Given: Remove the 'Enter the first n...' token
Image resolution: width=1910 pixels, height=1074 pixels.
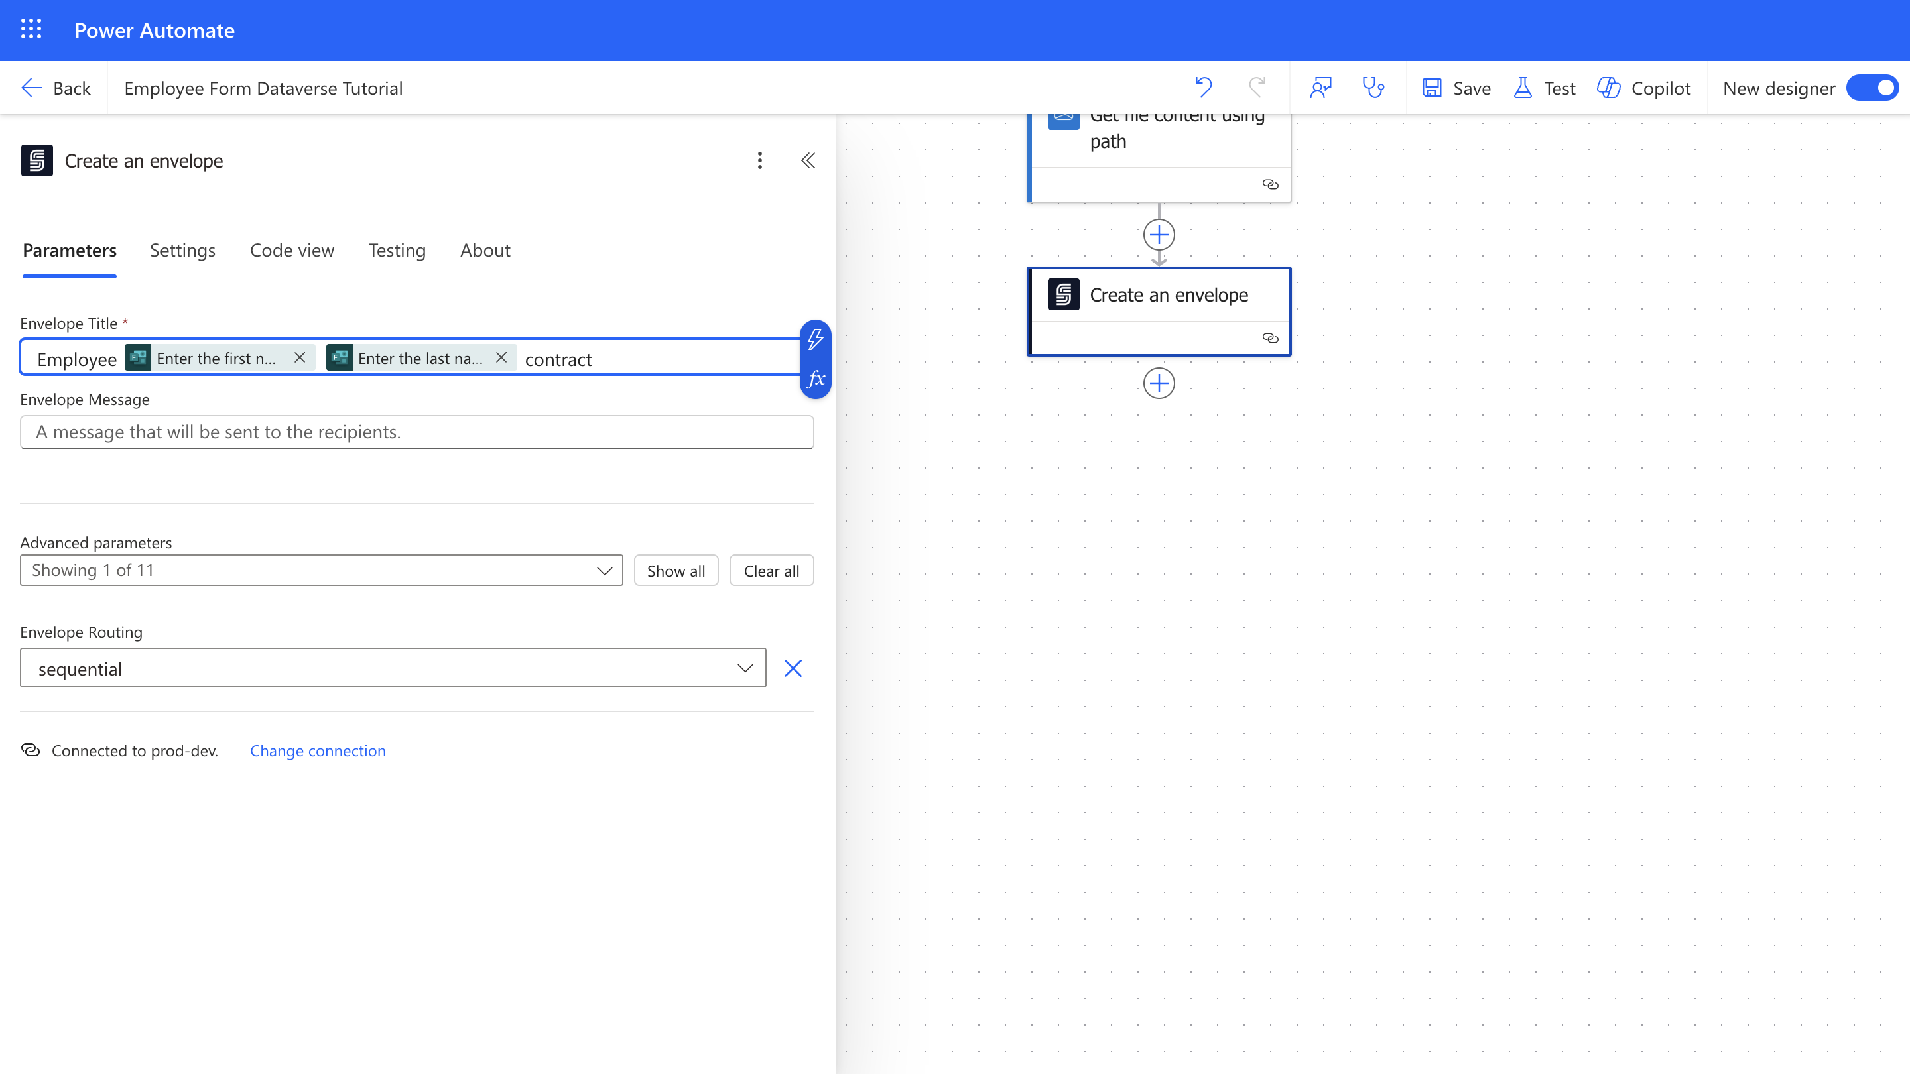Looking at the screenshot, I should pyautogui.click(x=300, y=358).
